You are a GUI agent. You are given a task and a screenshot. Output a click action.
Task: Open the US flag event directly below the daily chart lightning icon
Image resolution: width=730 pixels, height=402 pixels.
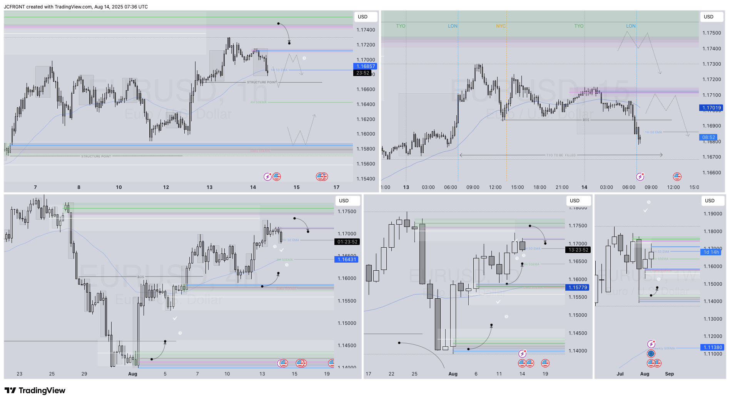tap(522, 363)
